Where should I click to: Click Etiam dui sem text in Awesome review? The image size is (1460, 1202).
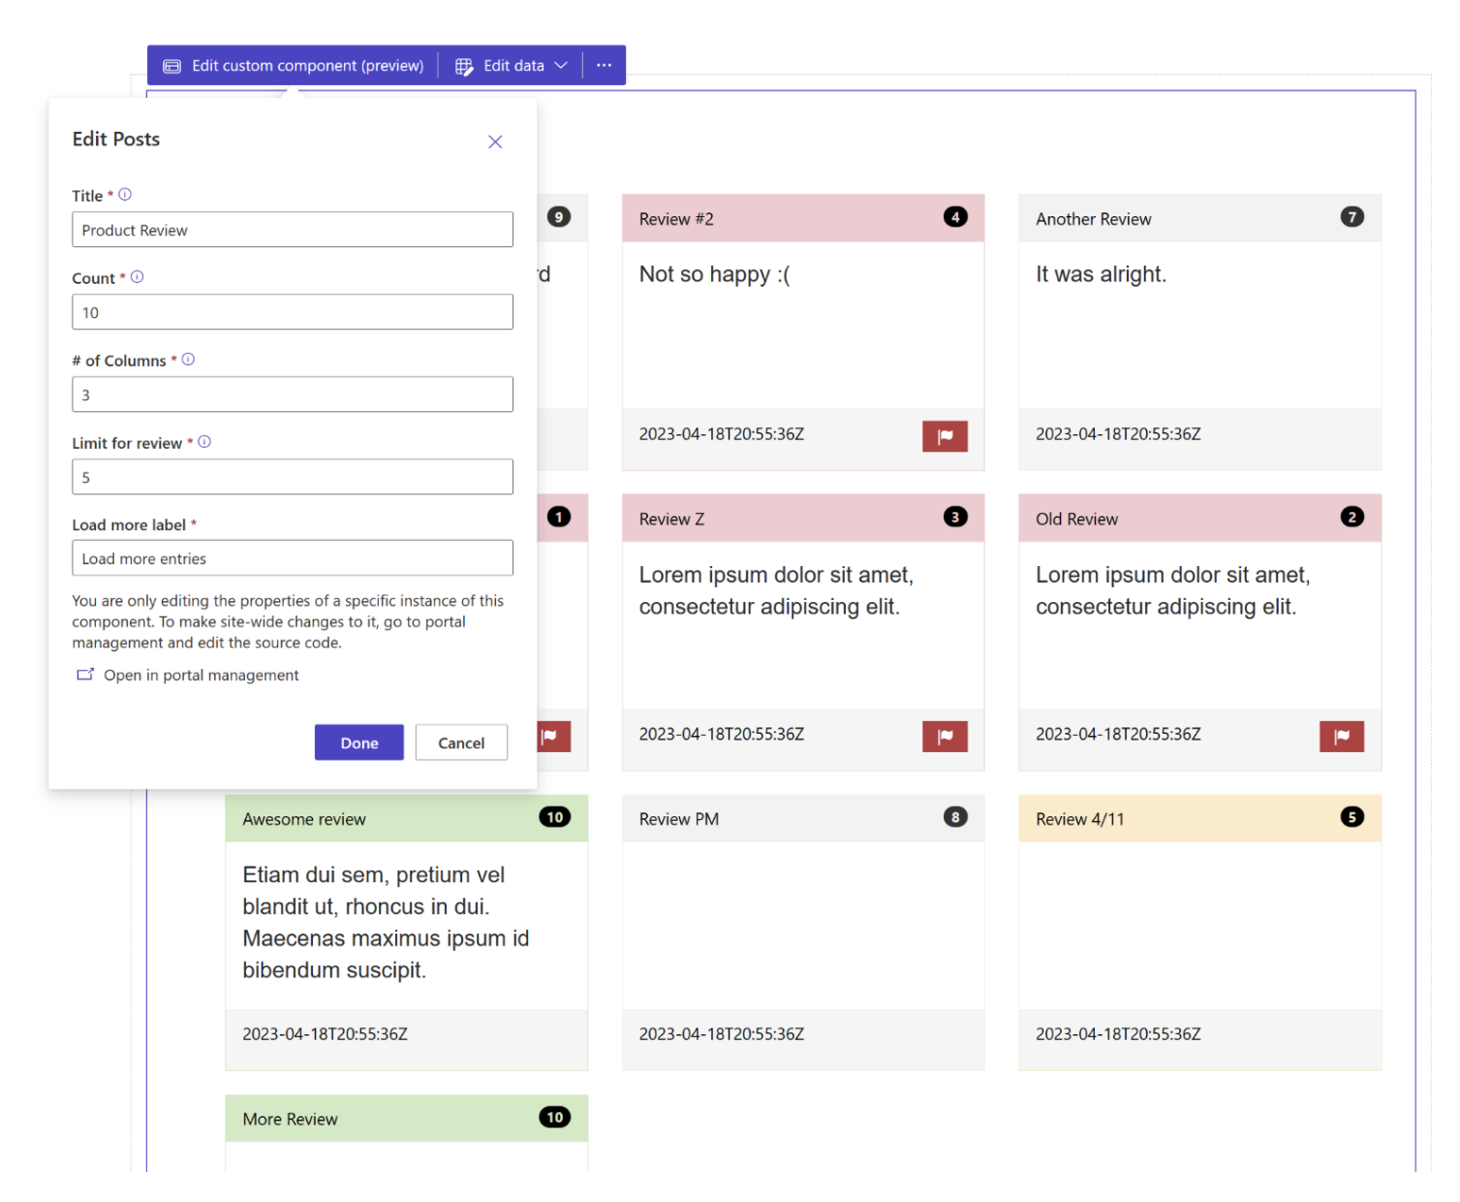pyautogui.click(x=386, y=923)
